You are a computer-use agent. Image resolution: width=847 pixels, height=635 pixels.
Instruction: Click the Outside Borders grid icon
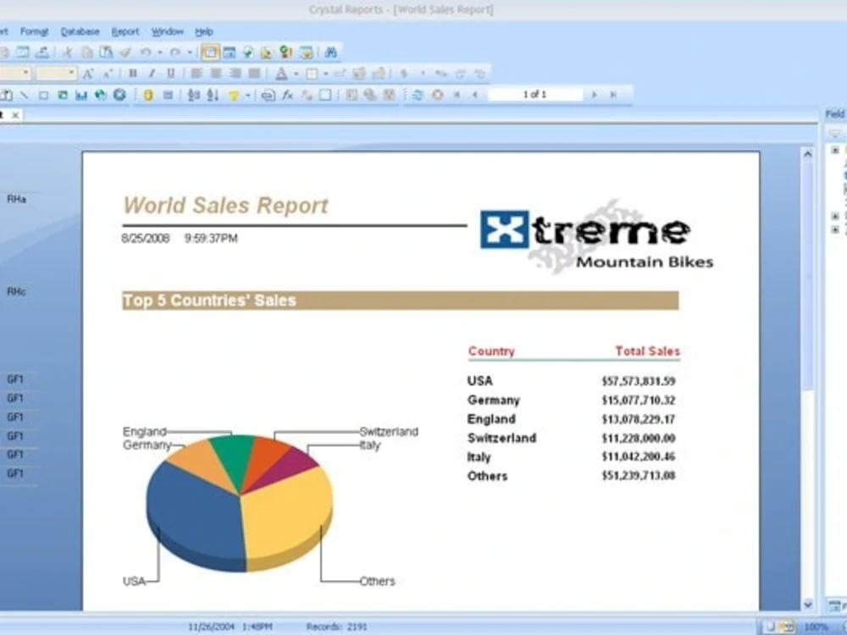coord(312,74)
